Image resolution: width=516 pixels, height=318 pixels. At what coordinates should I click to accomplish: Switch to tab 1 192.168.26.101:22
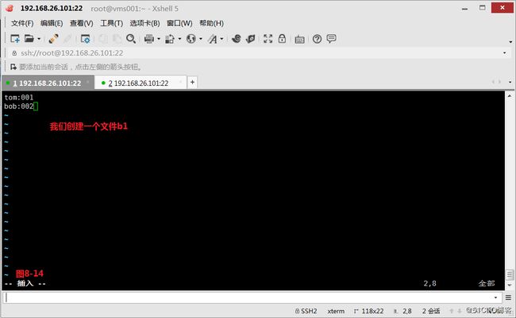click(48, 83)
